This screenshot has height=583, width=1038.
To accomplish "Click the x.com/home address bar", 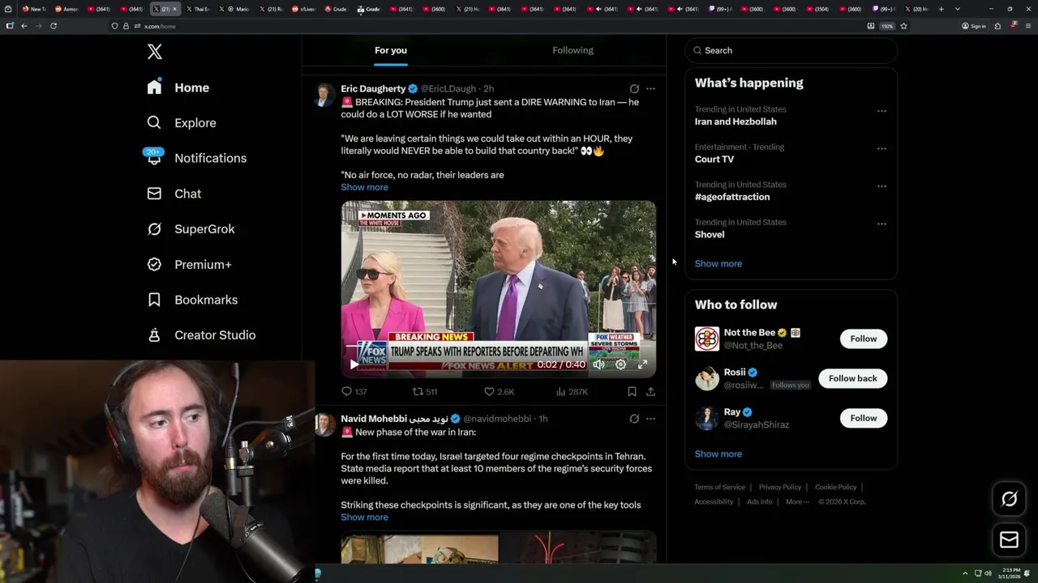I will pyautogui.click(x=487, y=26).
